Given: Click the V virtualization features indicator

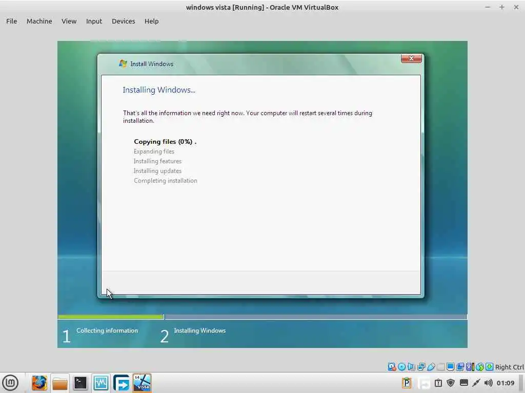Looking at the screenshot, I should coord(470,366).
